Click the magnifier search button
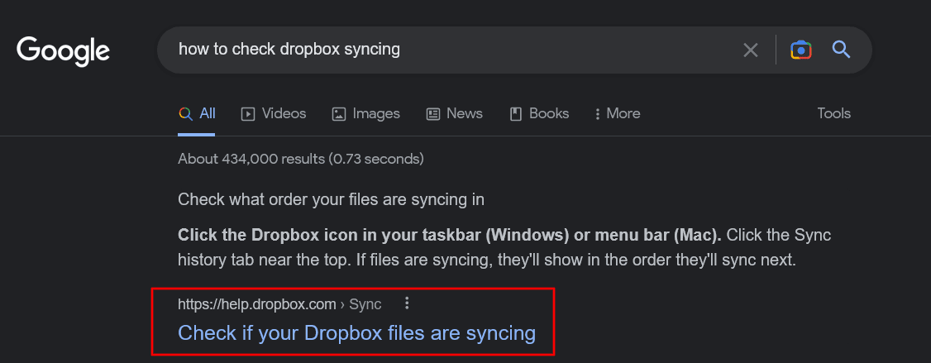The width and height of the screenshot is (931, 363). [x=841, y=50]
